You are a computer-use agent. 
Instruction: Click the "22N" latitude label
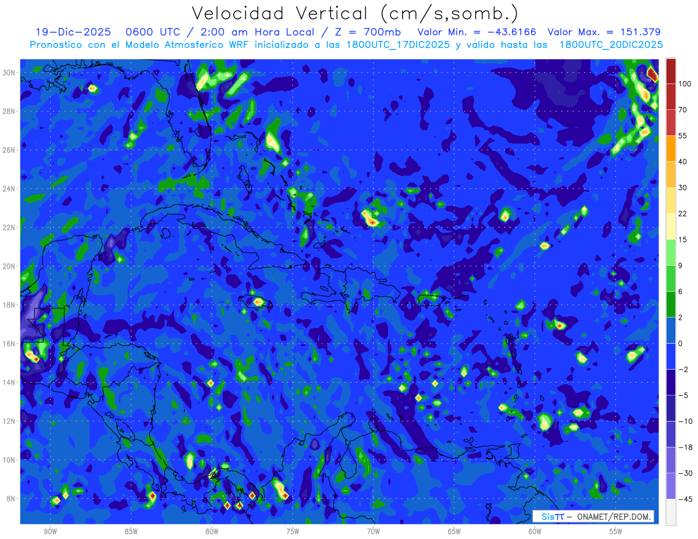click(x=10, y=227)
